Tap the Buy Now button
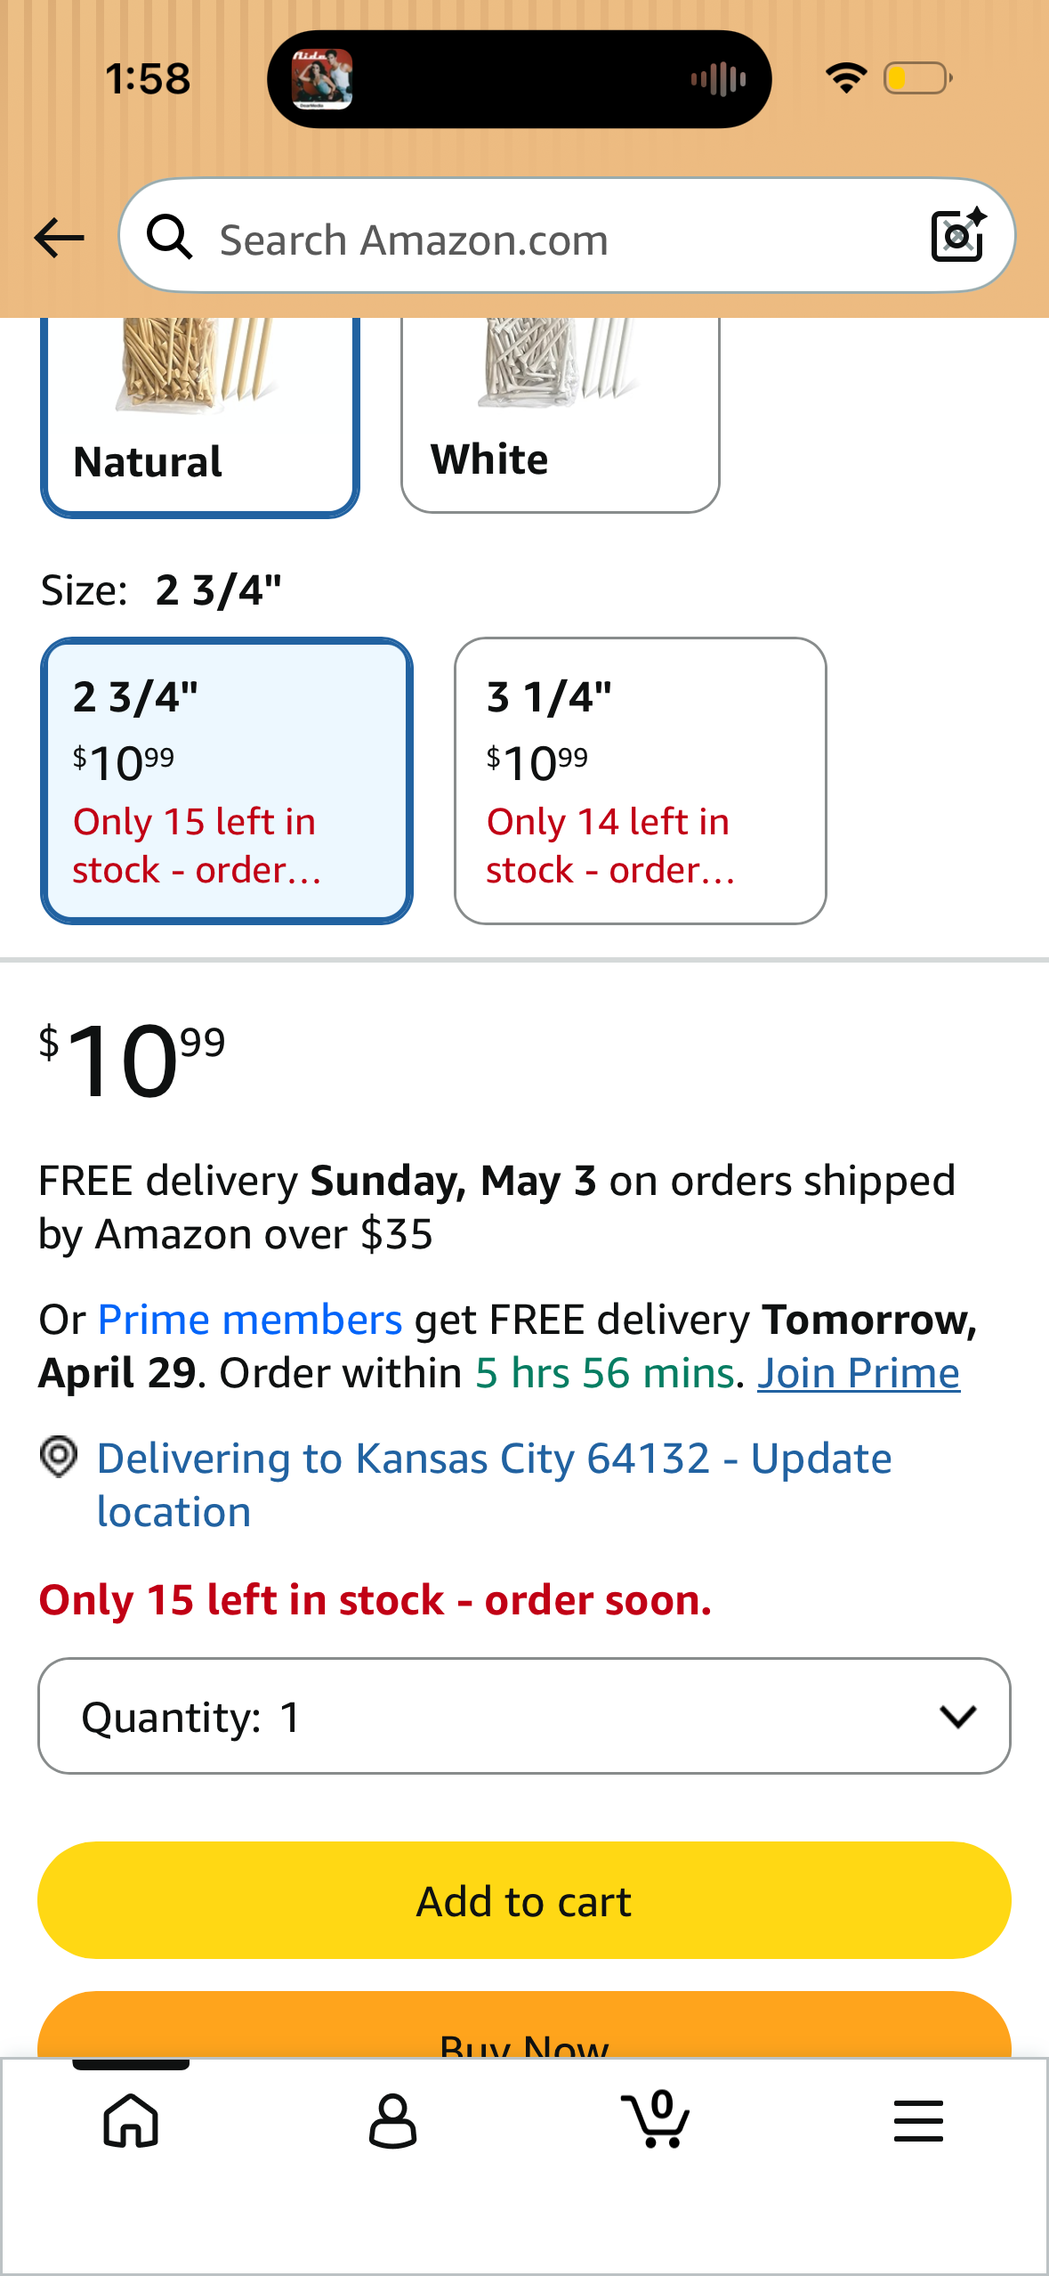This screenshot has width=1049, height=2276. tap(524, 2025)
